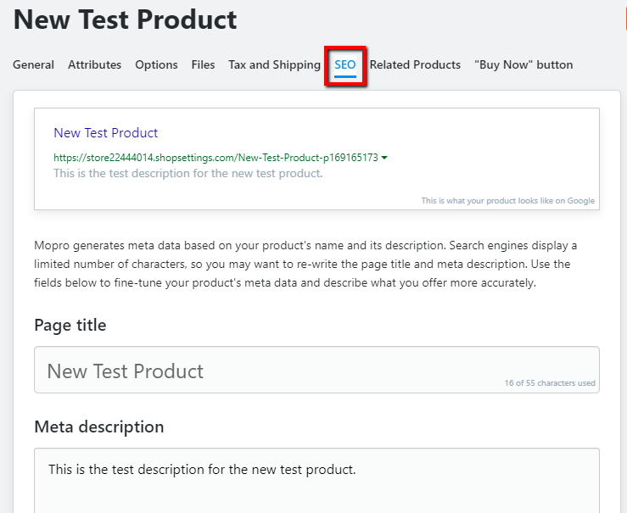627x513 pixels.
Task: Click inside the Page title field
Action: [316, 370]
